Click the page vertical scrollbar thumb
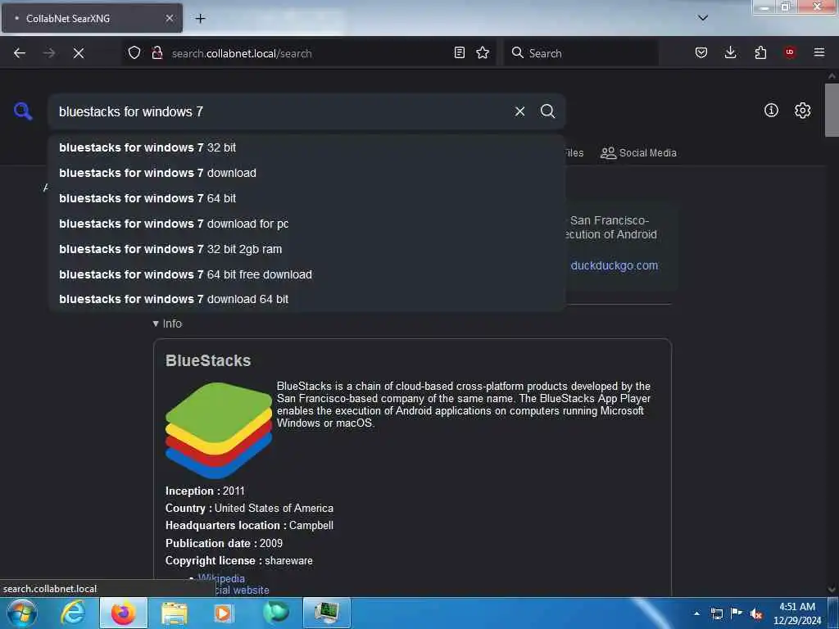 click(x=832, y=110)
